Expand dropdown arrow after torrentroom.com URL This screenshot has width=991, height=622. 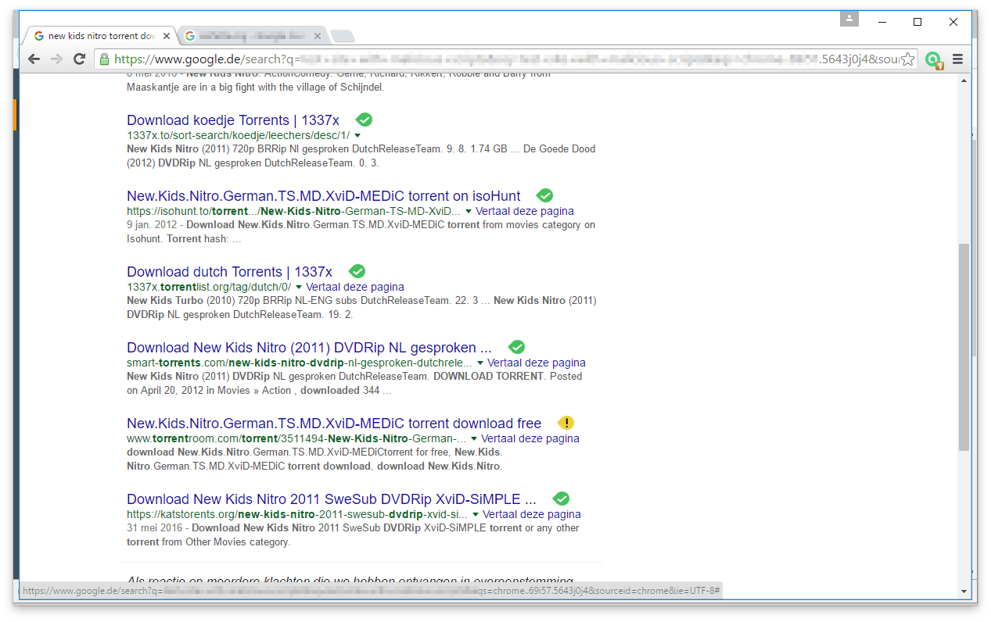tap(474, 438)
